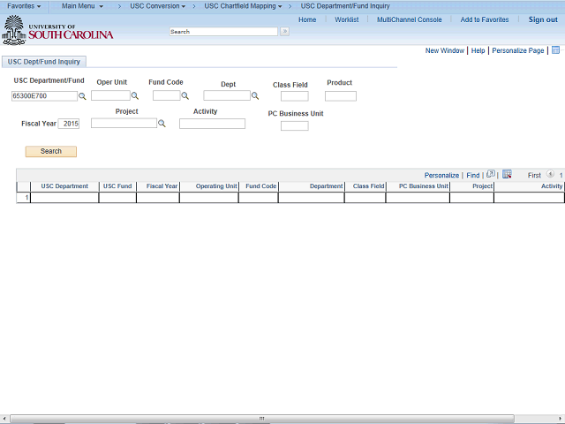This screenshot has height=424, width=565.
Task: Click the Fiscal Year input field
Action: click(69, 124)
